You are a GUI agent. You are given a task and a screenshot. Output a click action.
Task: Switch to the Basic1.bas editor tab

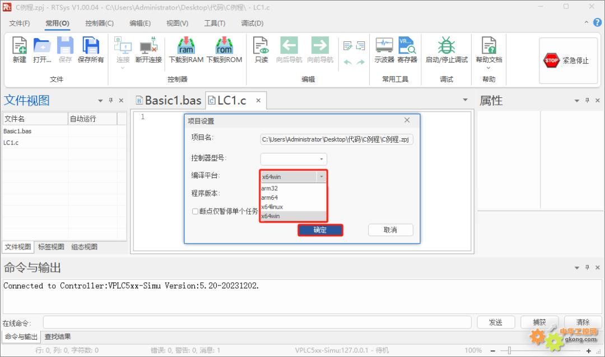[168, 101]
